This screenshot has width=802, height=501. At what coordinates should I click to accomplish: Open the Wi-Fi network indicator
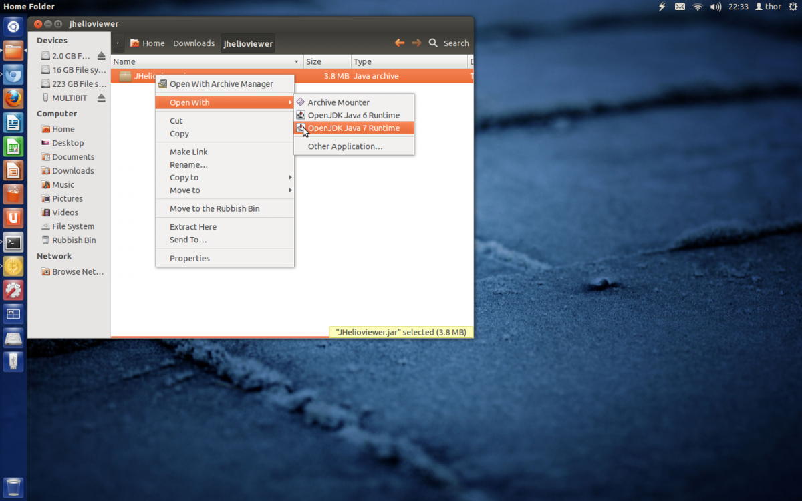click(698, 7)
